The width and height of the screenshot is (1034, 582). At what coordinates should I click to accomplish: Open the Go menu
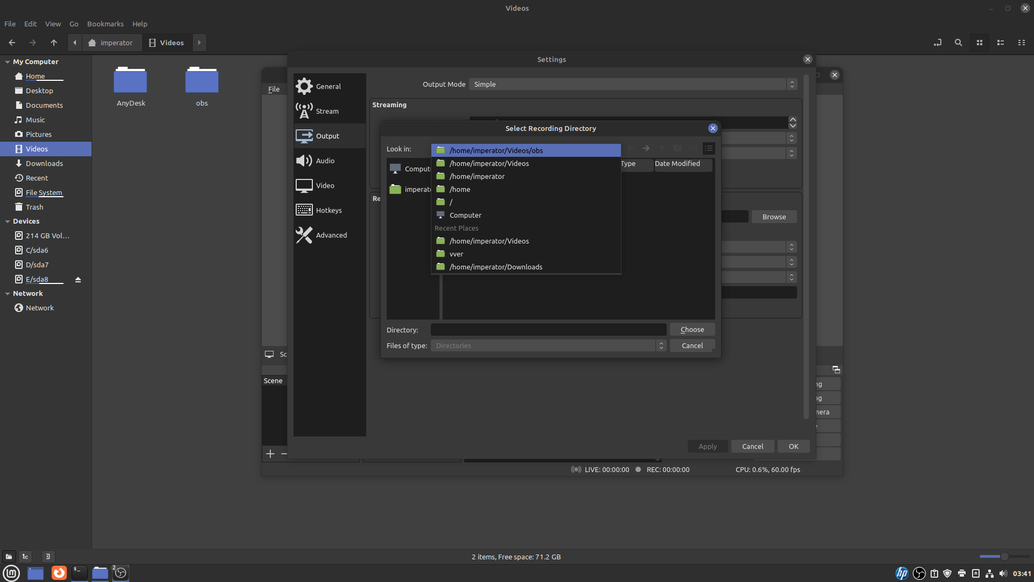[74, 24]
